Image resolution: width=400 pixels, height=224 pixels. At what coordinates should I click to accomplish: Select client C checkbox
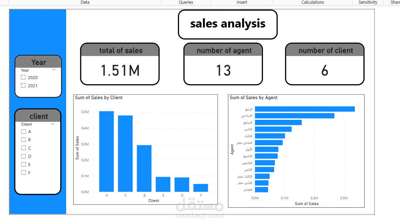pos(23,148)
